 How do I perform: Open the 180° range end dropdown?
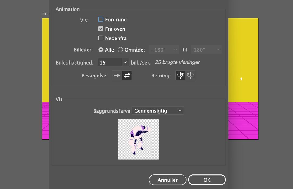[x=206, y=50]
